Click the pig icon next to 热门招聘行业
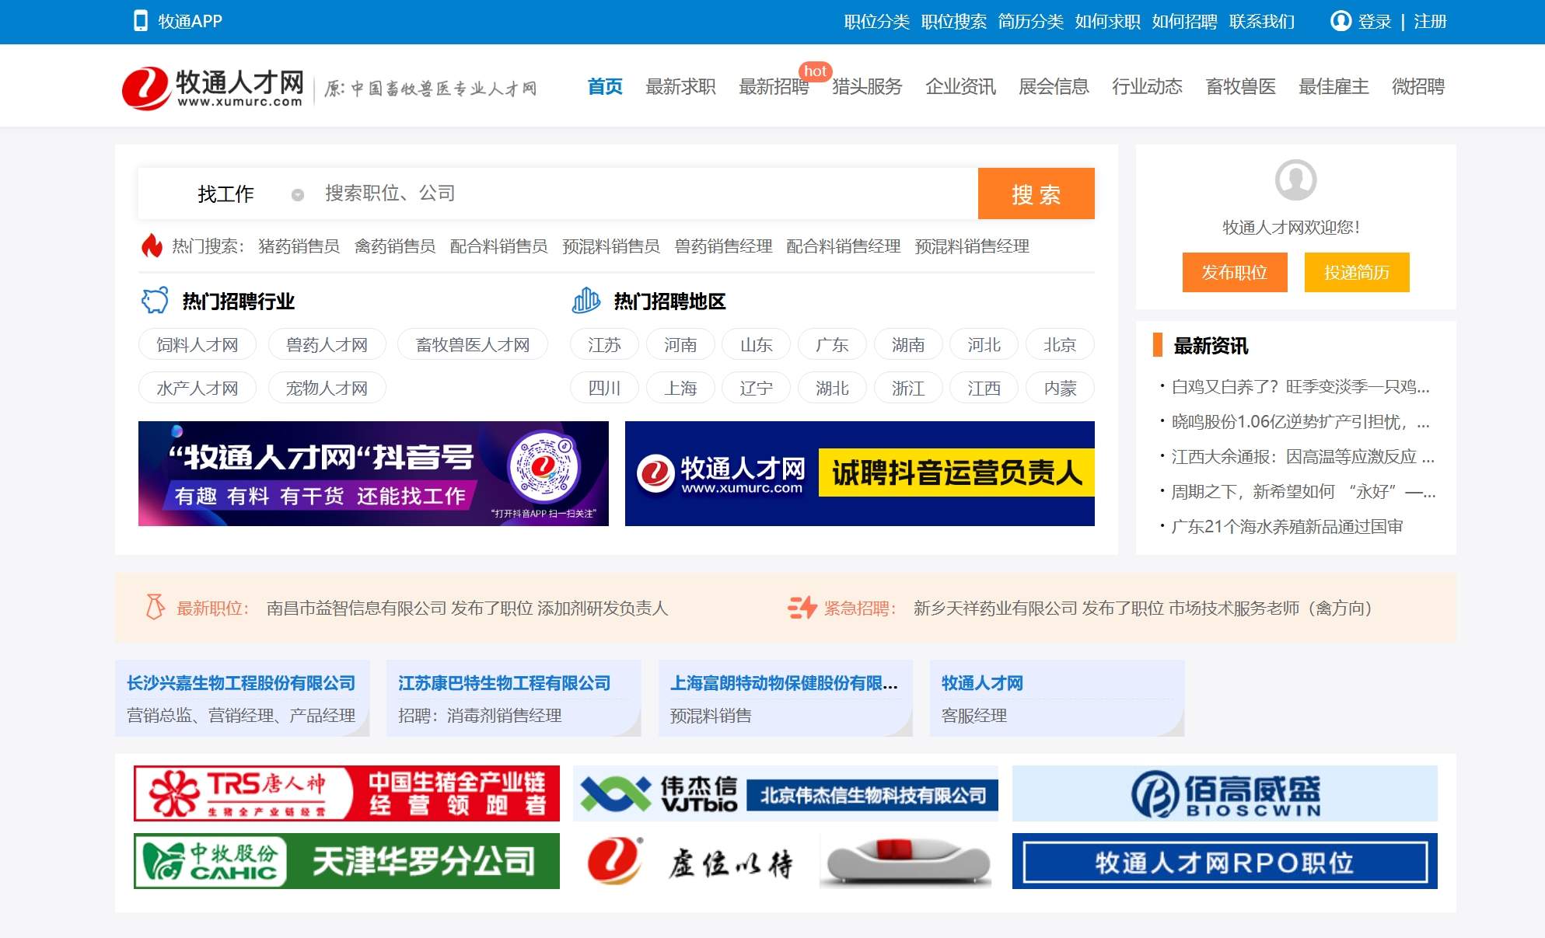The image size is (1545, 938). (x=155, y=301)
